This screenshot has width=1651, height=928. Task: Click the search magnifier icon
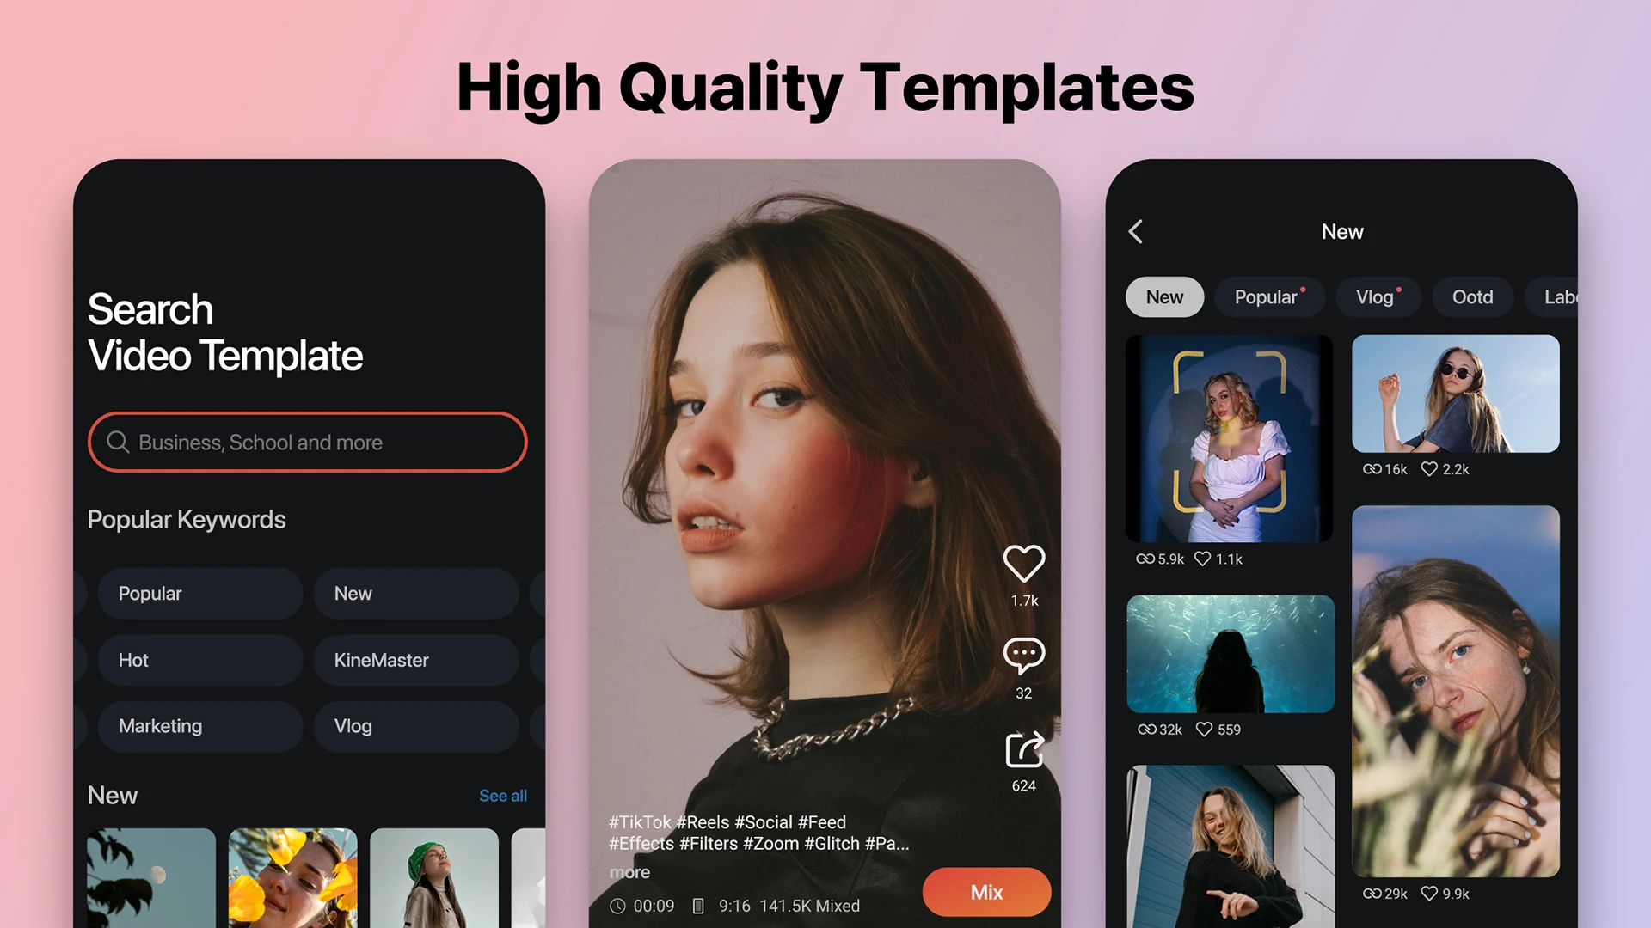click(118, 443)
